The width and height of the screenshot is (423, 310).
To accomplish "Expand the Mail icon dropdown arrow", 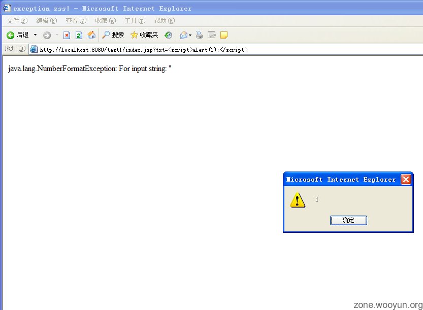I will click(x=190, y=35).
